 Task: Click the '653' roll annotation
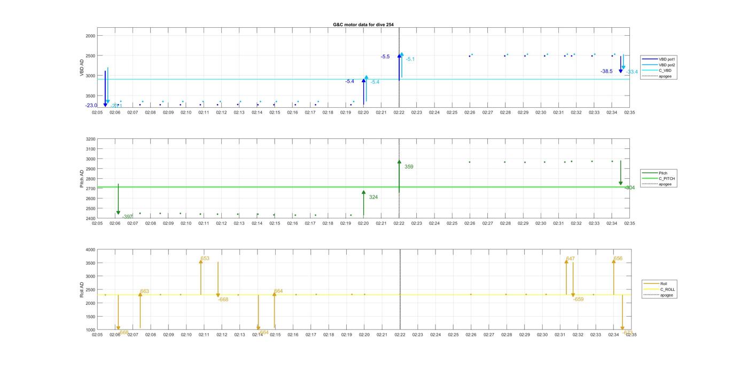click(x=205, y=258)
